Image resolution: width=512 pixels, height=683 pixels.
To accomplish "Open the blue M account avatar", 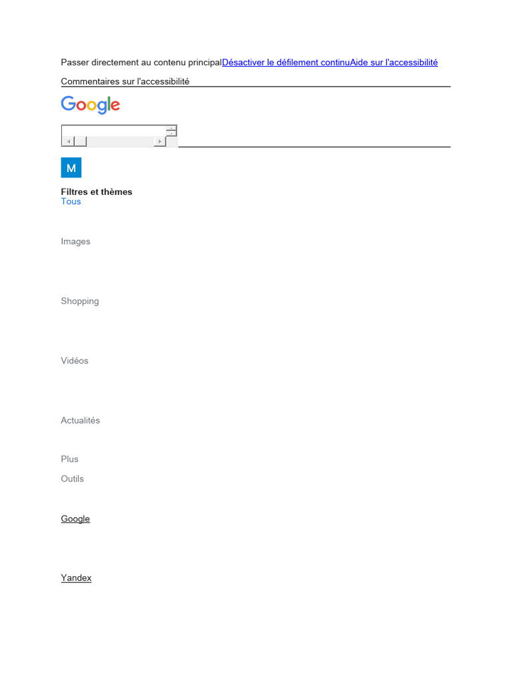I will tap(71, 167).
